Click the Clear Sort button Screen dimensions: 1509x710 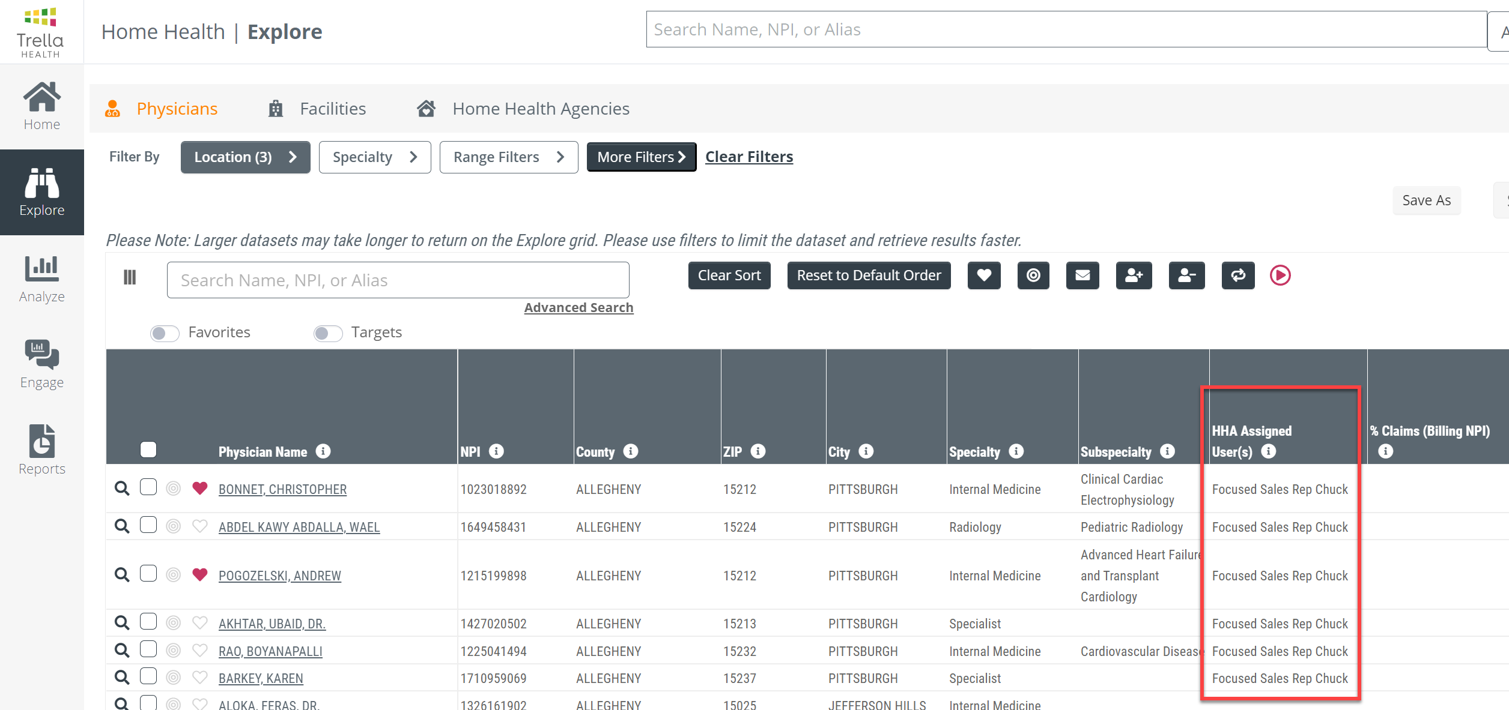click(729, 275)
